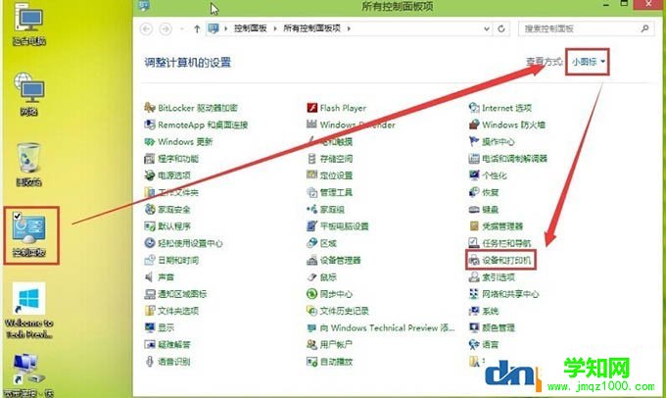Open the 查看方式 小图标 dropdown
The height and width of the screenshot is (398, 666).
[589, 62]
